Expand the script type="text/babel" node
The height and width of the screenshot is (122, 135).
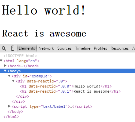[x=9, y=106]
